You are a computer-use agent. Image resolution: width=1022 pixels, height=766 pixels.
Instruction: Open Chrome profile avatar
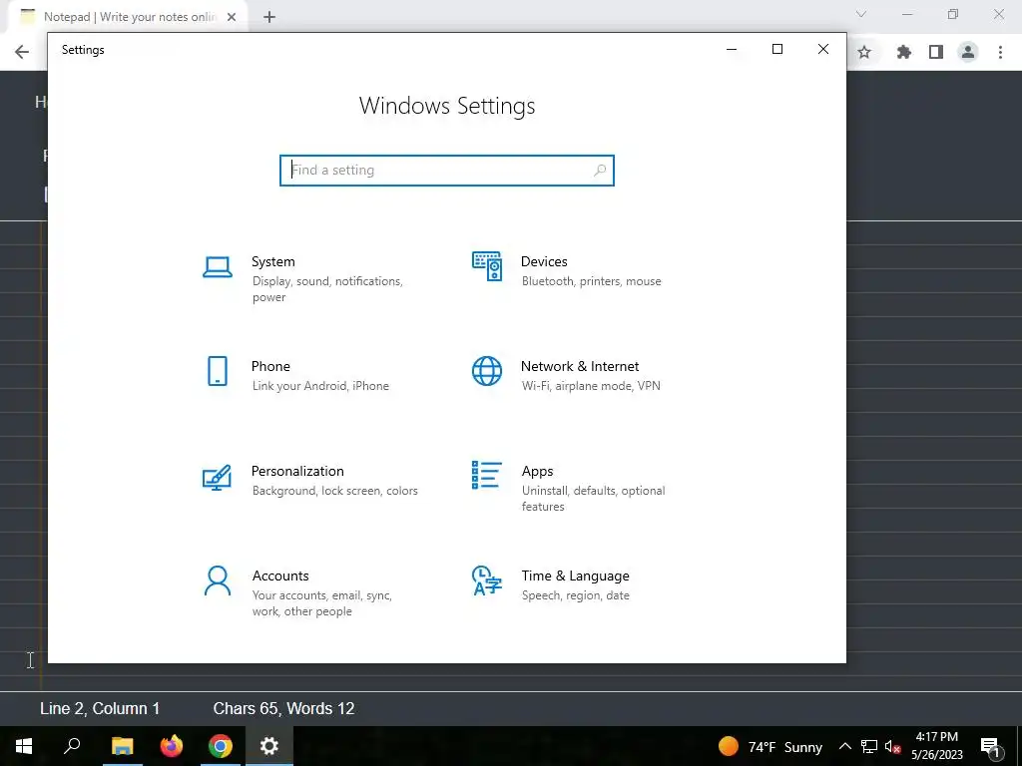coord(968,52)
